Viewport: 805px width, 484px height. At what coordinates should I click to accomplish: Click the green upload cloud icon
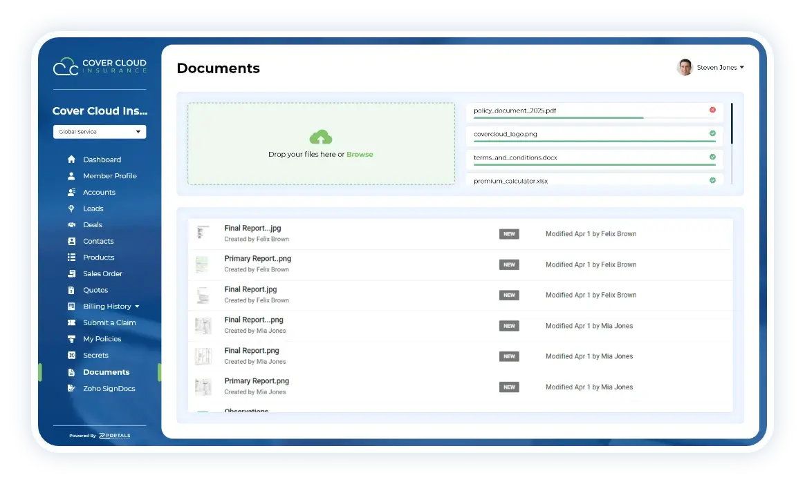pyautogui.click(x=320, y=137)
